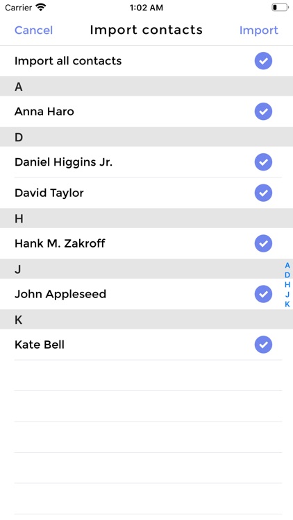Tap the Wi-Fi icon in status bar
293x520 pixels.
(x=41, y=8)
